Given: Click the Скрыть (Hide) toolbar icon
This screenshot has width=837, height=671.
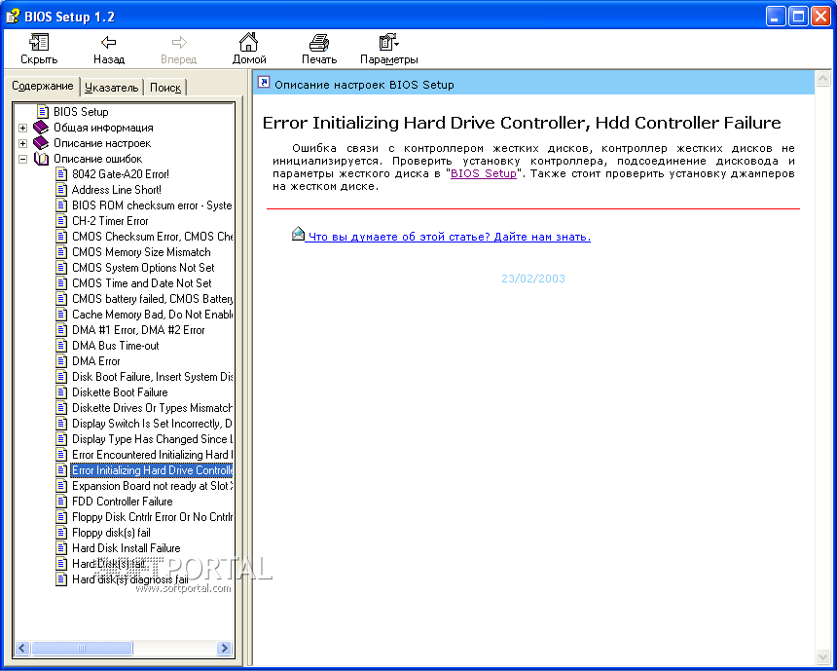Looking at the screenshot, I should (39, 42).
